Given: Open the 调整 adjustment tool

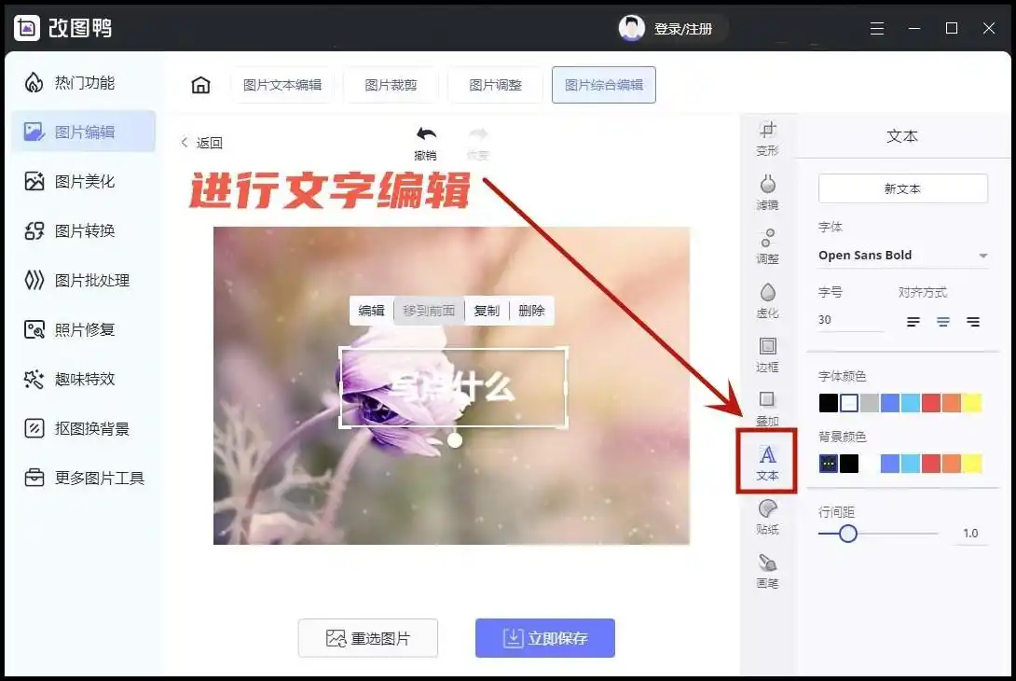Looking at the screenshot, I should (767, 244).
